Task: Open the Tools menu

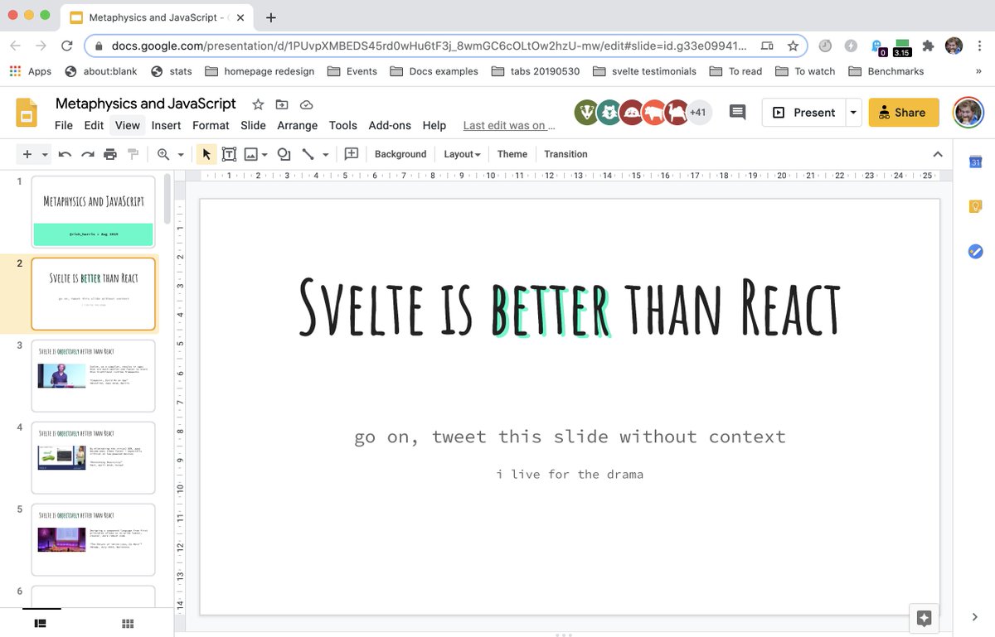Action: (342, 125)
